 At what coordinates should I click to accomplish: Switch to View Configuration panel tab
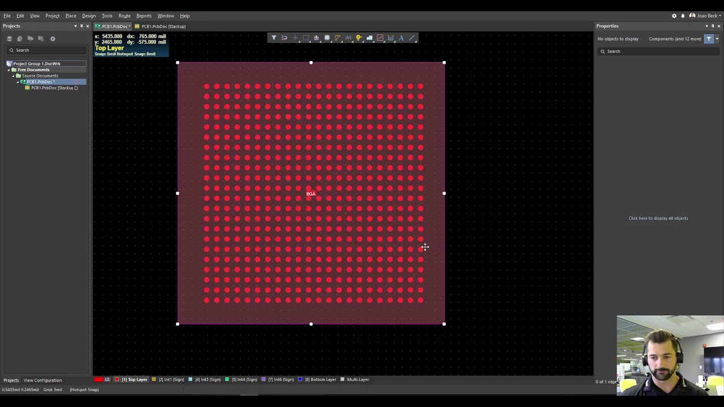42,380
